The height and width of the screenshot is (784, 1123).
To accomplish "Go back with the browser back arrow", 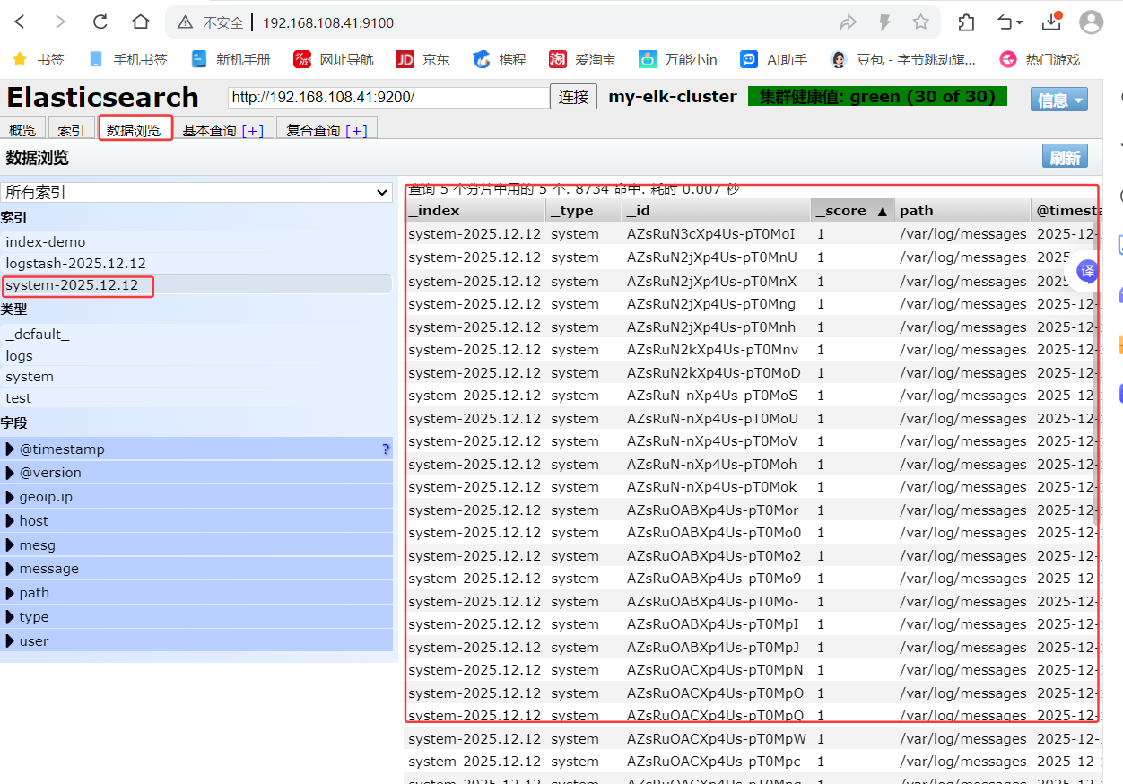I will (x=20, y=22).
